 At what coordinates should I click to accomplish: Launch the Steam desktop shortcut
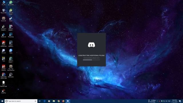click(x=11, y=19)
